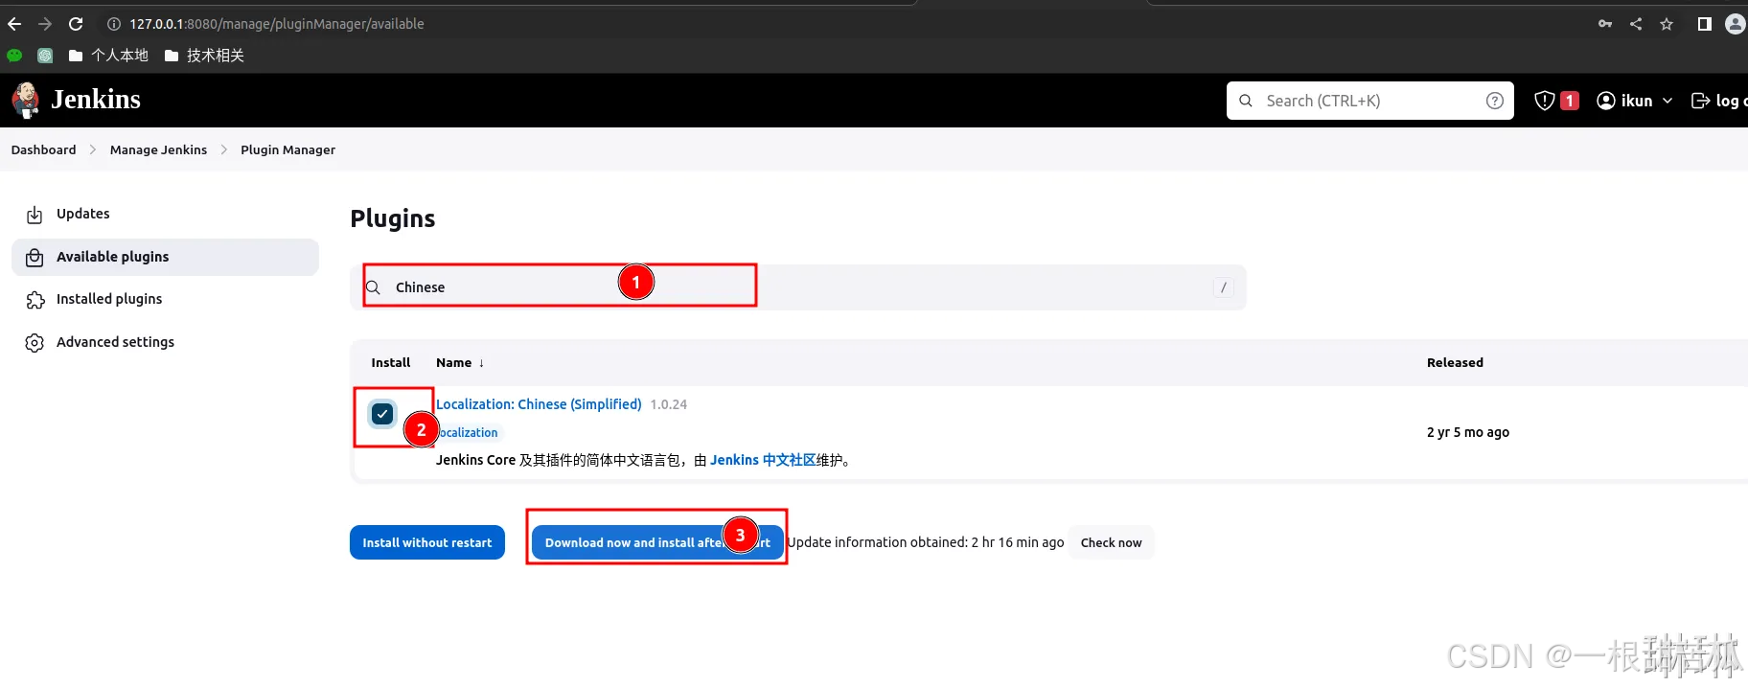The height and width of the screenshot is (687, 1748).
Task: Click the slash shortcut hint in filter
Action: 1224,287
